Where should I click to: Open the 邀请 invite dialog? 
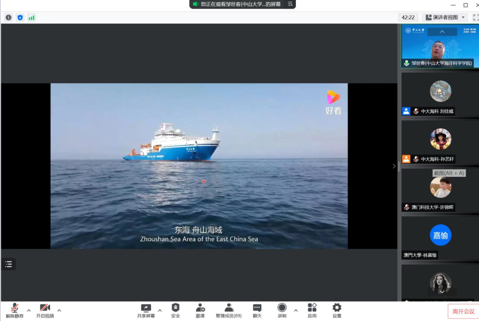200,310
